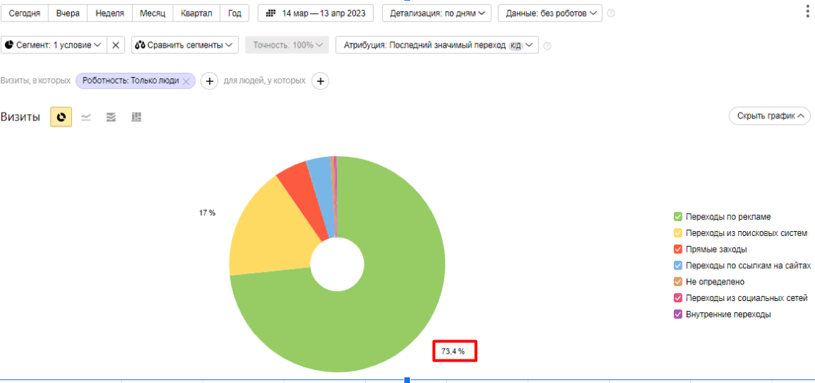Screen dimensions: 815x383
Task: Open Сегмент: 1 условие dropdown
Action: pyautogui.click(x=54, y=45)
